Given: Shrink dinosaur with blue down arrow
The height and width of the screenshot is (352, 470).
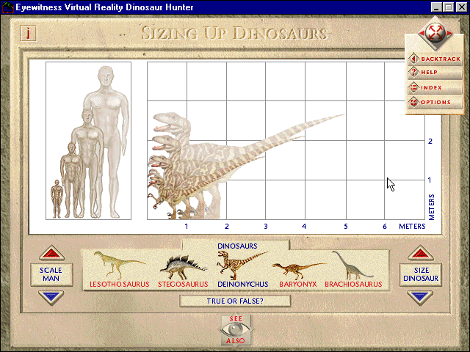Looking at the screenshot, I should click(420, 297).
